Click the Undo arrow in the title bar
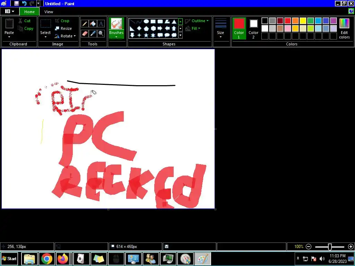The image size is (355, 266). (24, 3)
